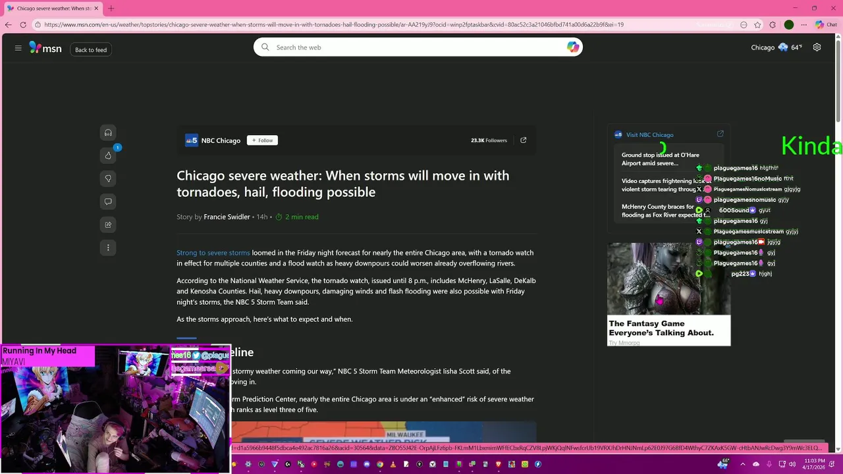Screen dimensions: 843x474
Task: Open browser extensions menu
Action: [x=773, y=24]
